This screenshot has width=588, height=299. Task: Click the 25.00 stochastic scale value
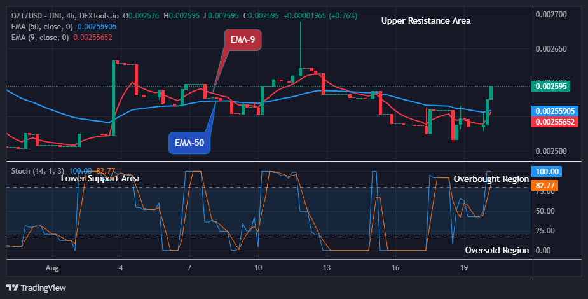(545, 230)
